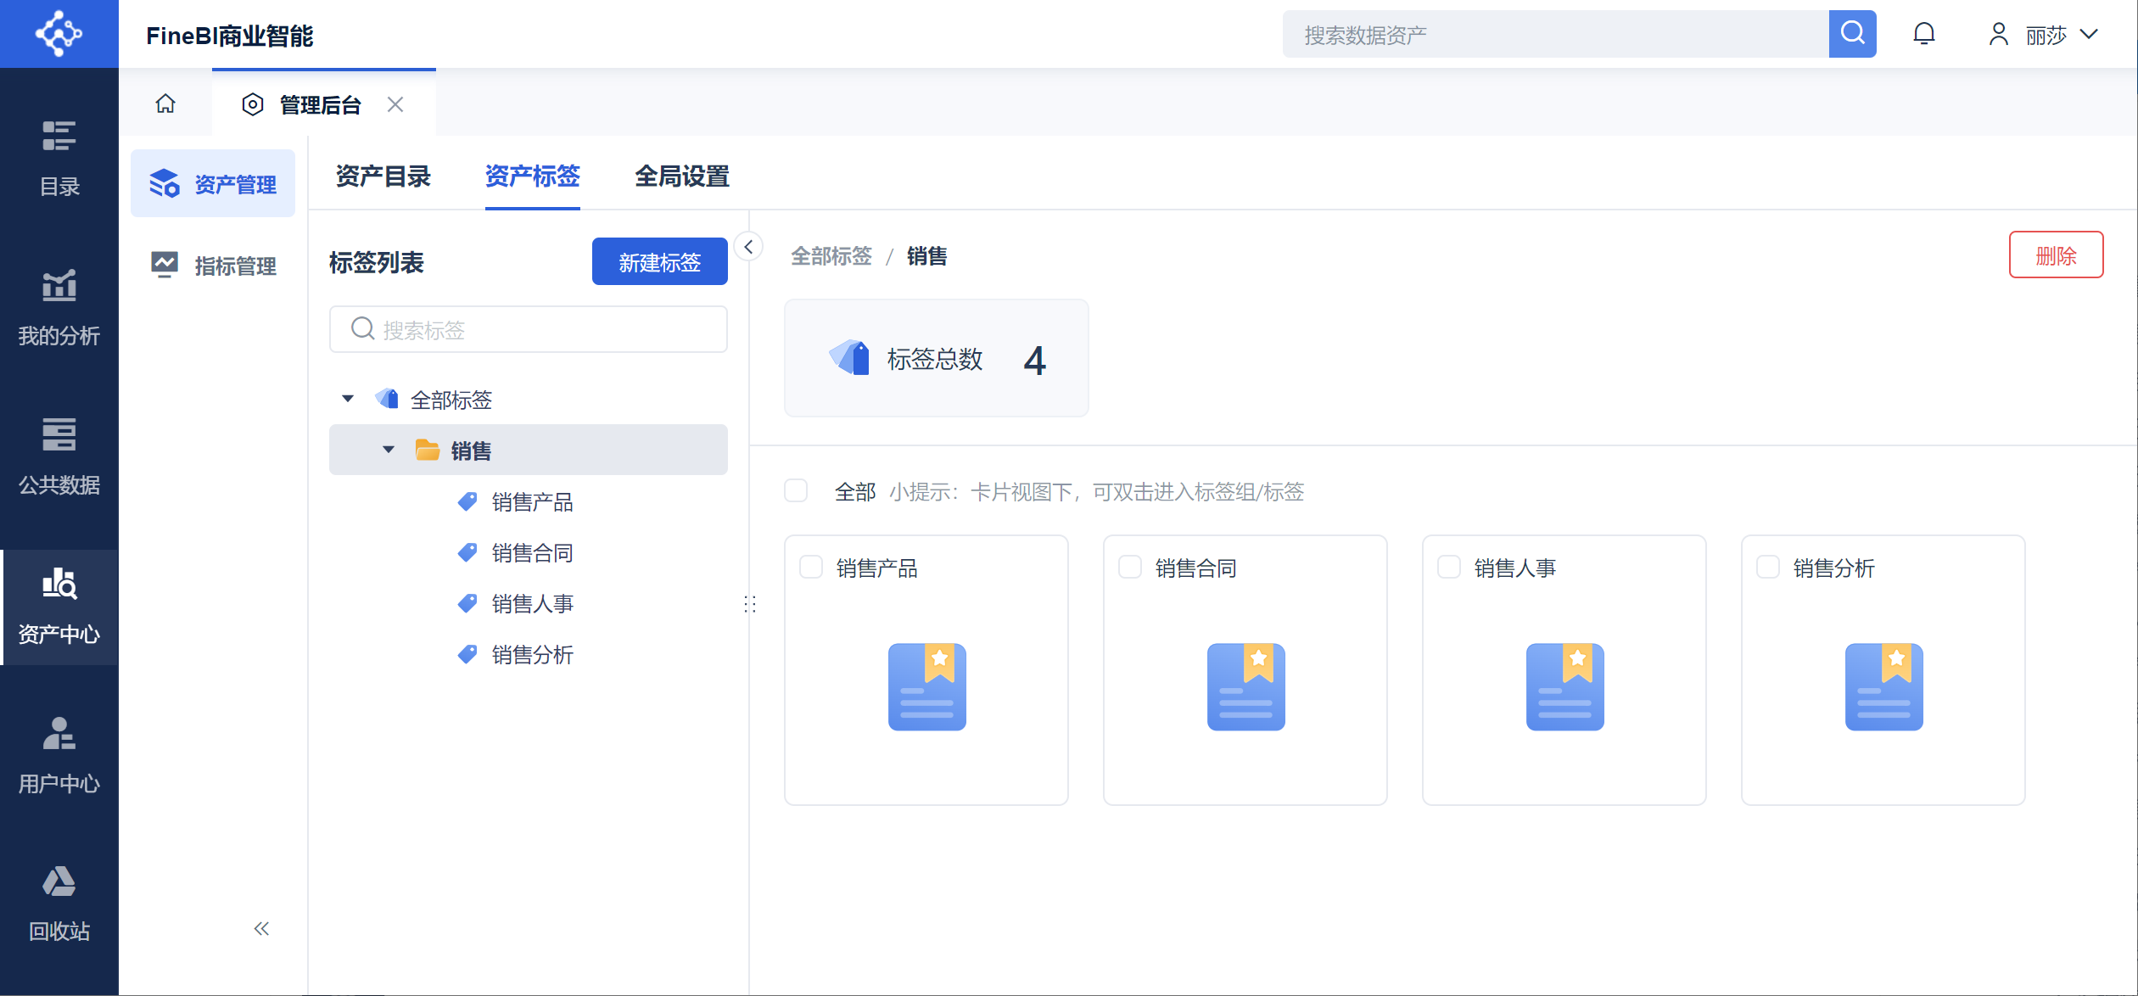Collapse the 全部标签 tree node
Image resolution: width=2138 pixels, height=996 pixels.
348,399
